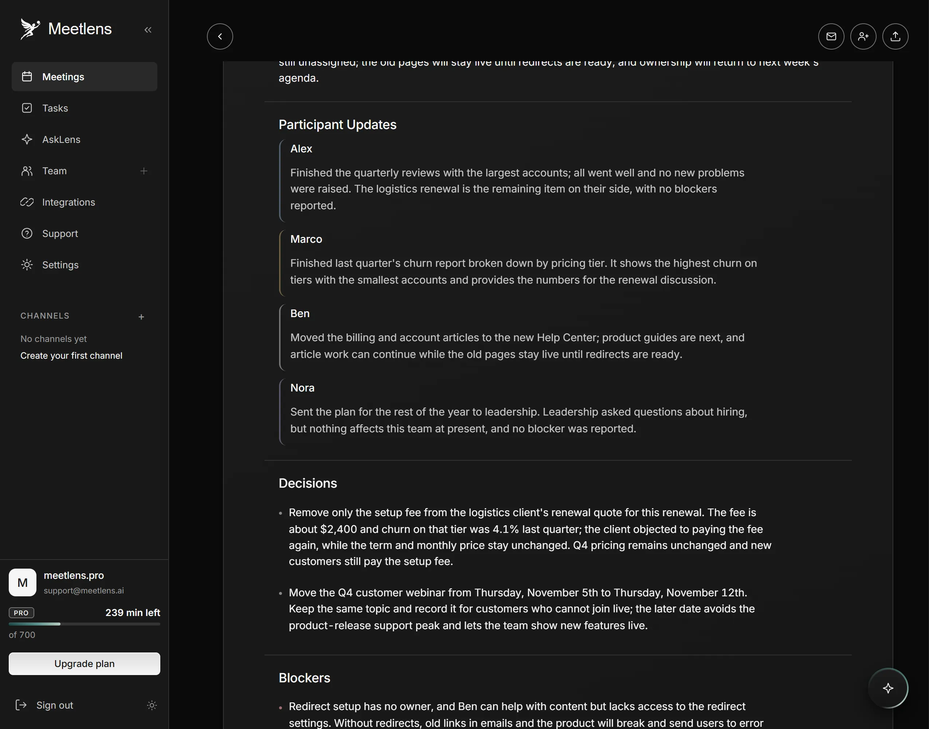Viewport: 929px width, 729px height.
Task: Open Meetings in the sidebar
Action: pyautogui.click(x=85, y=77)
